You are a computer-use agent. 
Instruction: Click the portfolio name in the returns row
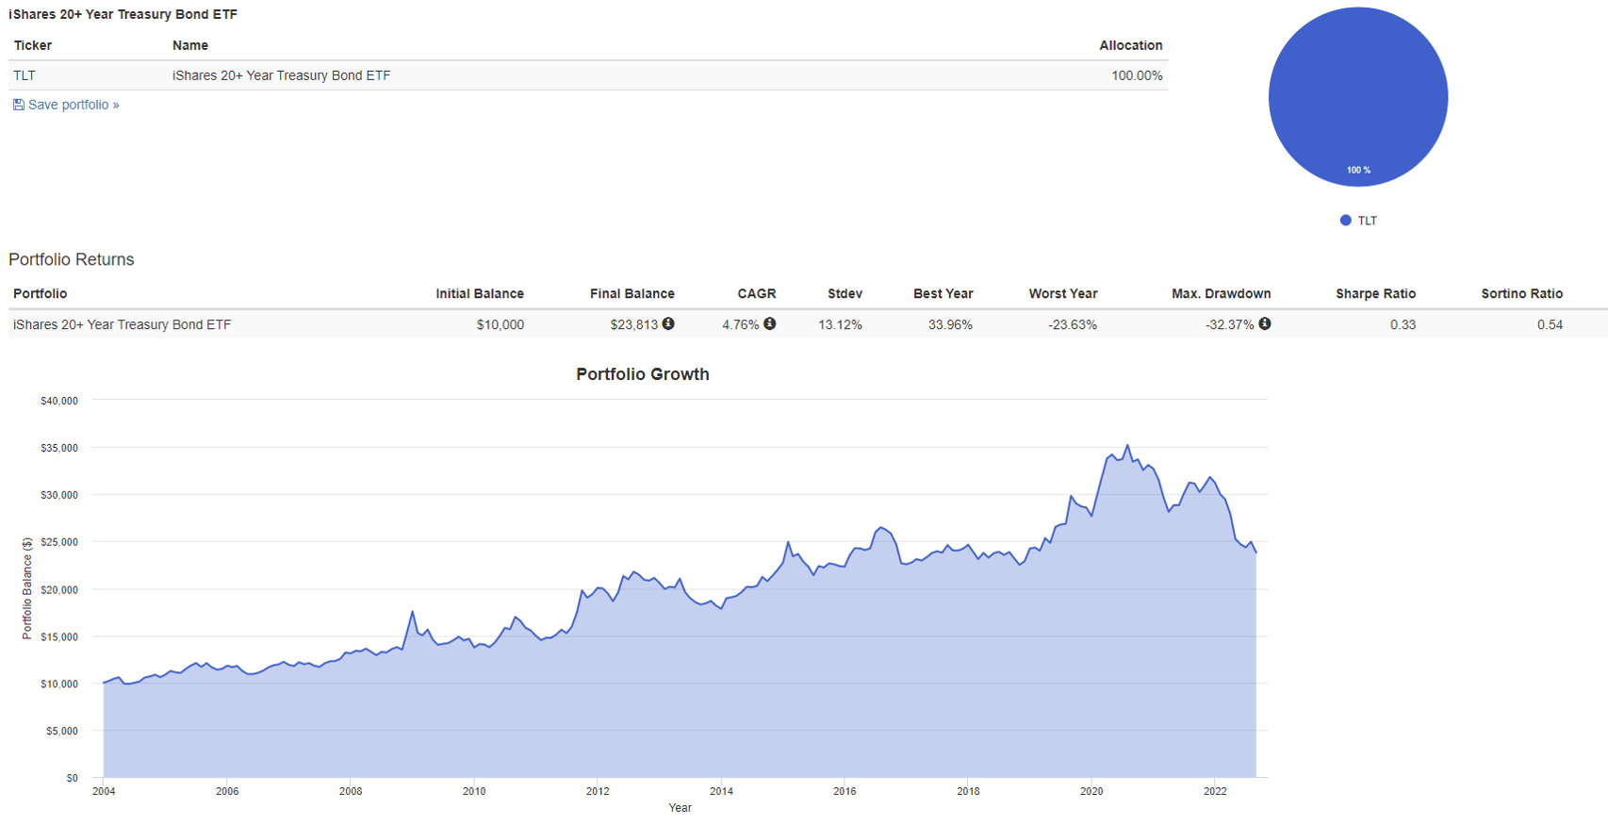pyautogui.click(x=122, y=324)
